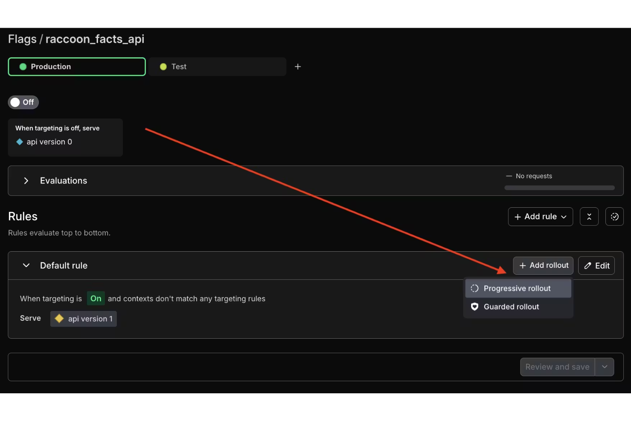The width and height of the screenshot is (631, 421).
Task: Open the Add rule dropdown
Action: (x=540, y=217)
